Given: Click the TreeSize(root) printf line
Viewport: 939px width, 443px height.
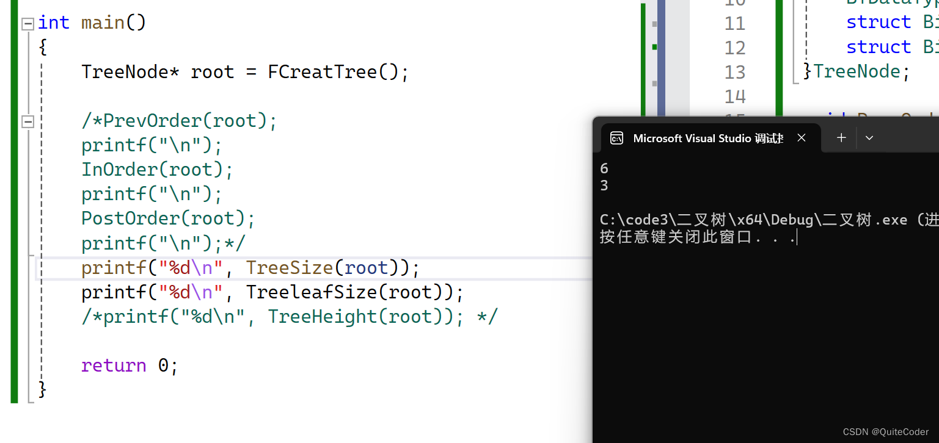Looking at the screenshot, I should 250,267.
